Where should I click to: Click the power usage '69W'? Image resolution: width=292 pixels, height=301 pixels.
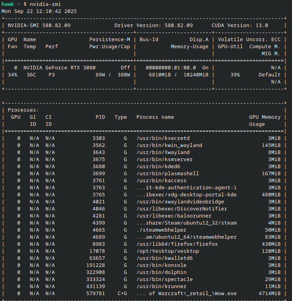(x=100, y=75)
